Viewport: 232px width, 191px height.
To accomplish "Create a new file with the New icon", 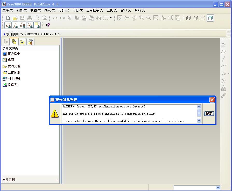I will [x=8, y=18].
